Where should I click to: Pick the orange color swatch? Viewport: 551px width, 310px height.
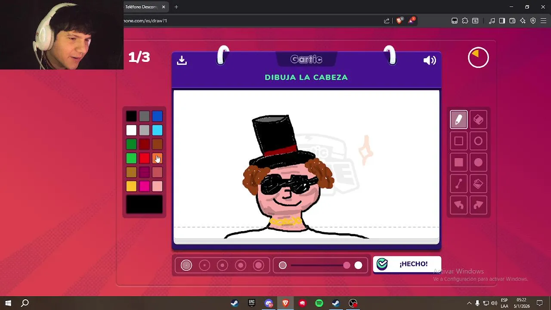(x=157, y=158)
